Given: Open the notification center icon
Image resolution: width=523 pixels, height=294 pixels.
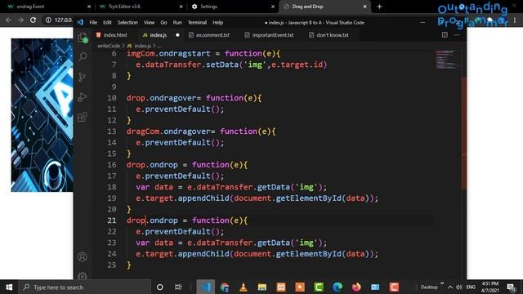Looking at the screenshot, I should [x=511, y=287].
